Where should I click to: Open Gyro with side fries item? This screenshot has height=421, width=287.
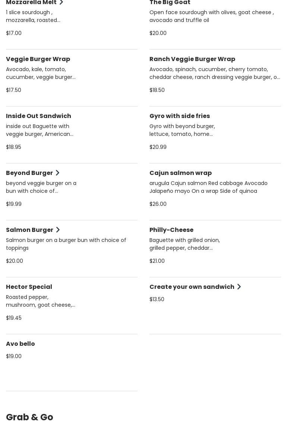click(x=180, y=116)
